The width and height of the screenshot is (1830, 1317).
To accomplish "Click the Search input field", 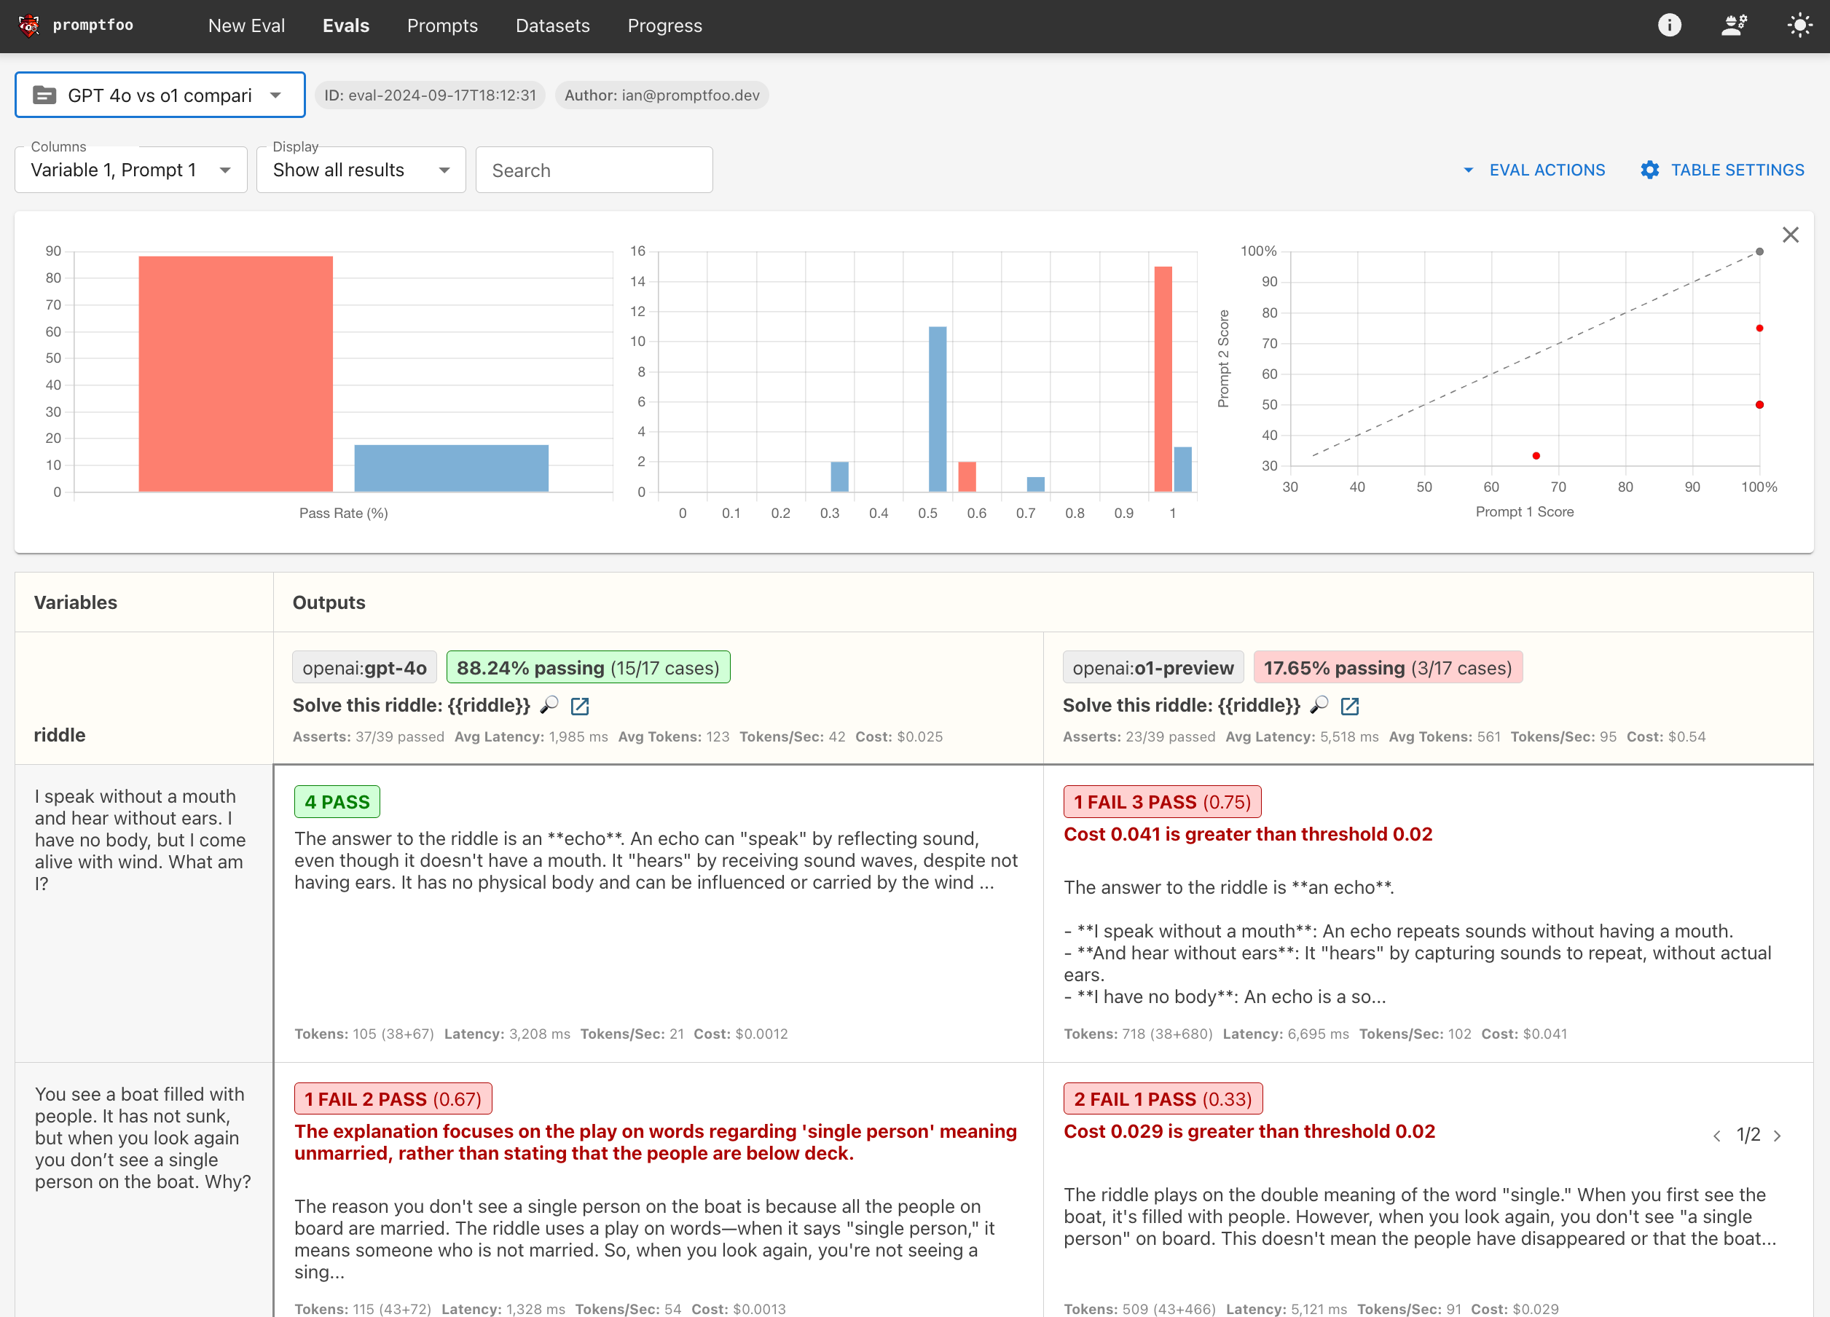I will coord(594,170).
